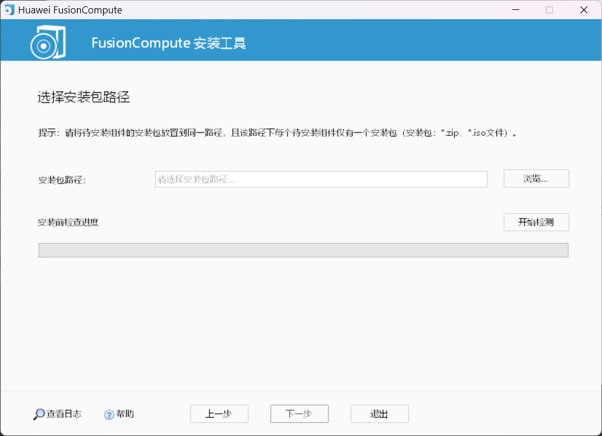Exit installer with 退出 button
The width and height of the screenshot is (602, 436).
pos(379,414)
